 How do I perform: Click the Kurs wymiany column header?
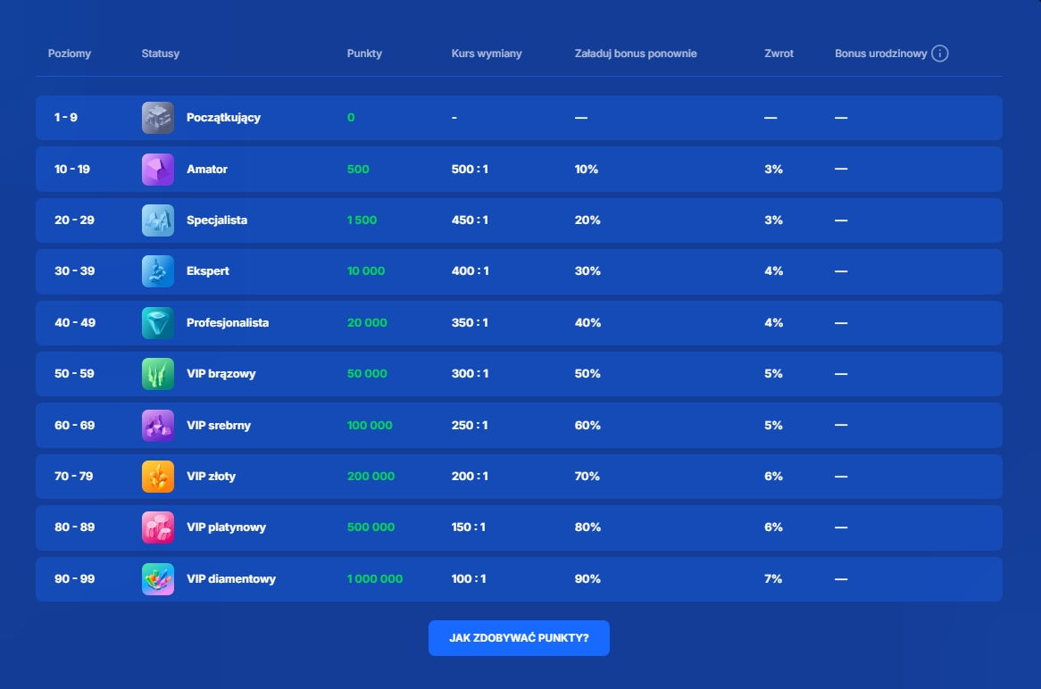coord(487,54)
